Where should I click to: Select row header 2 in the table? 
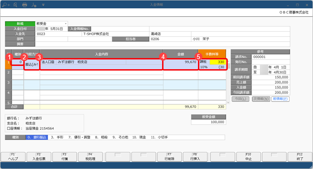[8, 75]
